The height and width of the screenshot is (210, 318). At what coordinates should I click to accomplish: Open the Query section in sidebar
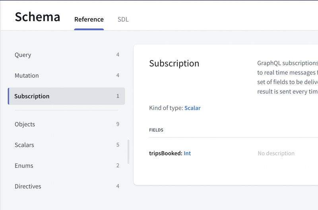coord(23,55)
